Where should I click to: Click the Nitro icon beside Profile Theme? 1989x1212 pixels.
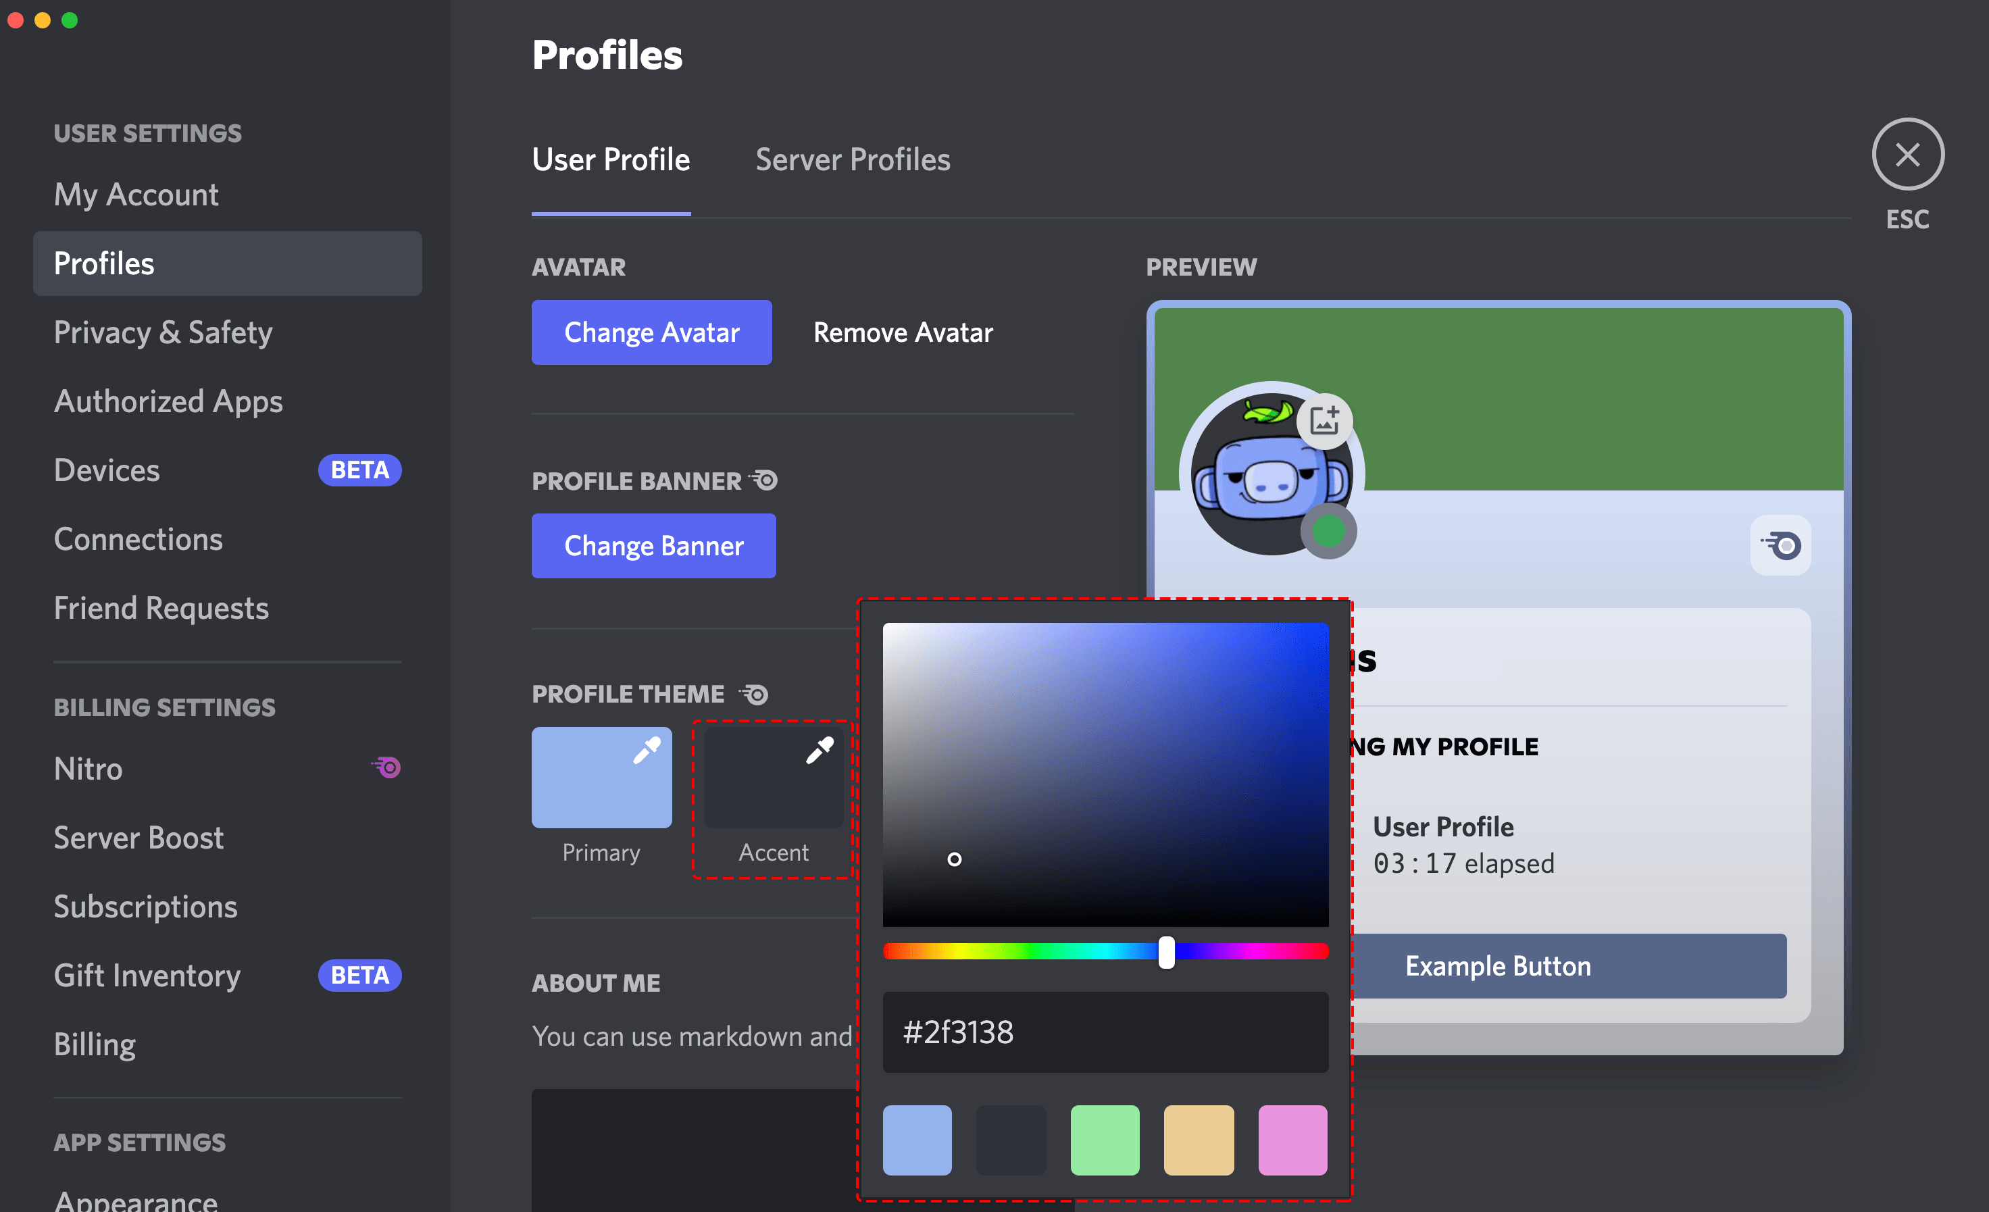coord(754,693)
